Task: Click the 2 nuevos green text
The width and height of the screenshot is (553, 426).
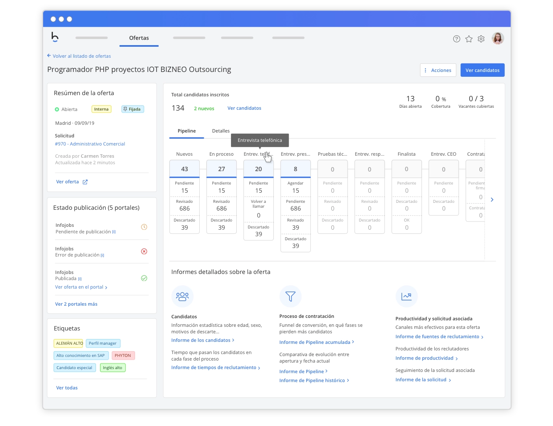Action: pyautogui.click(x=204, y=109)
